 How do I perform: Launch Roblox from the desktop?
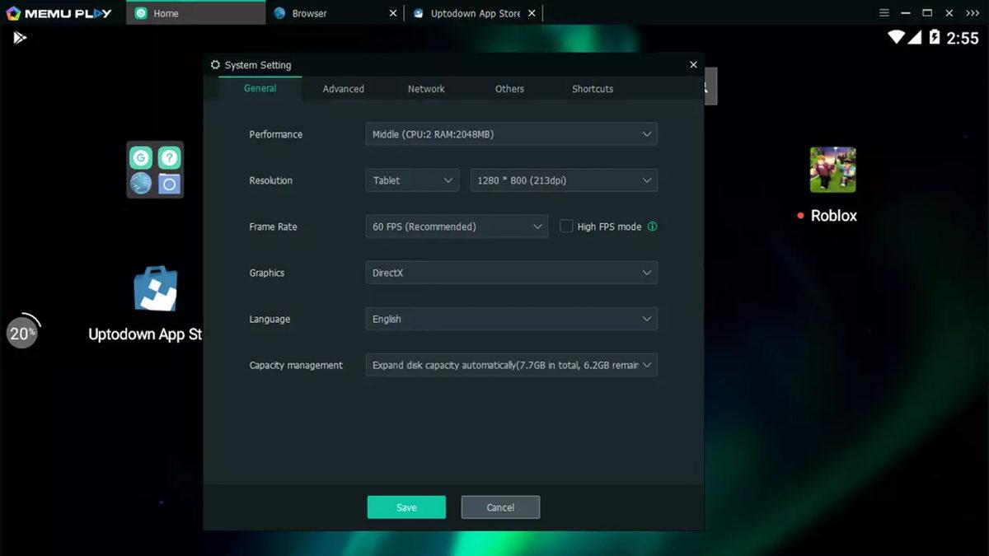[832, 169]
